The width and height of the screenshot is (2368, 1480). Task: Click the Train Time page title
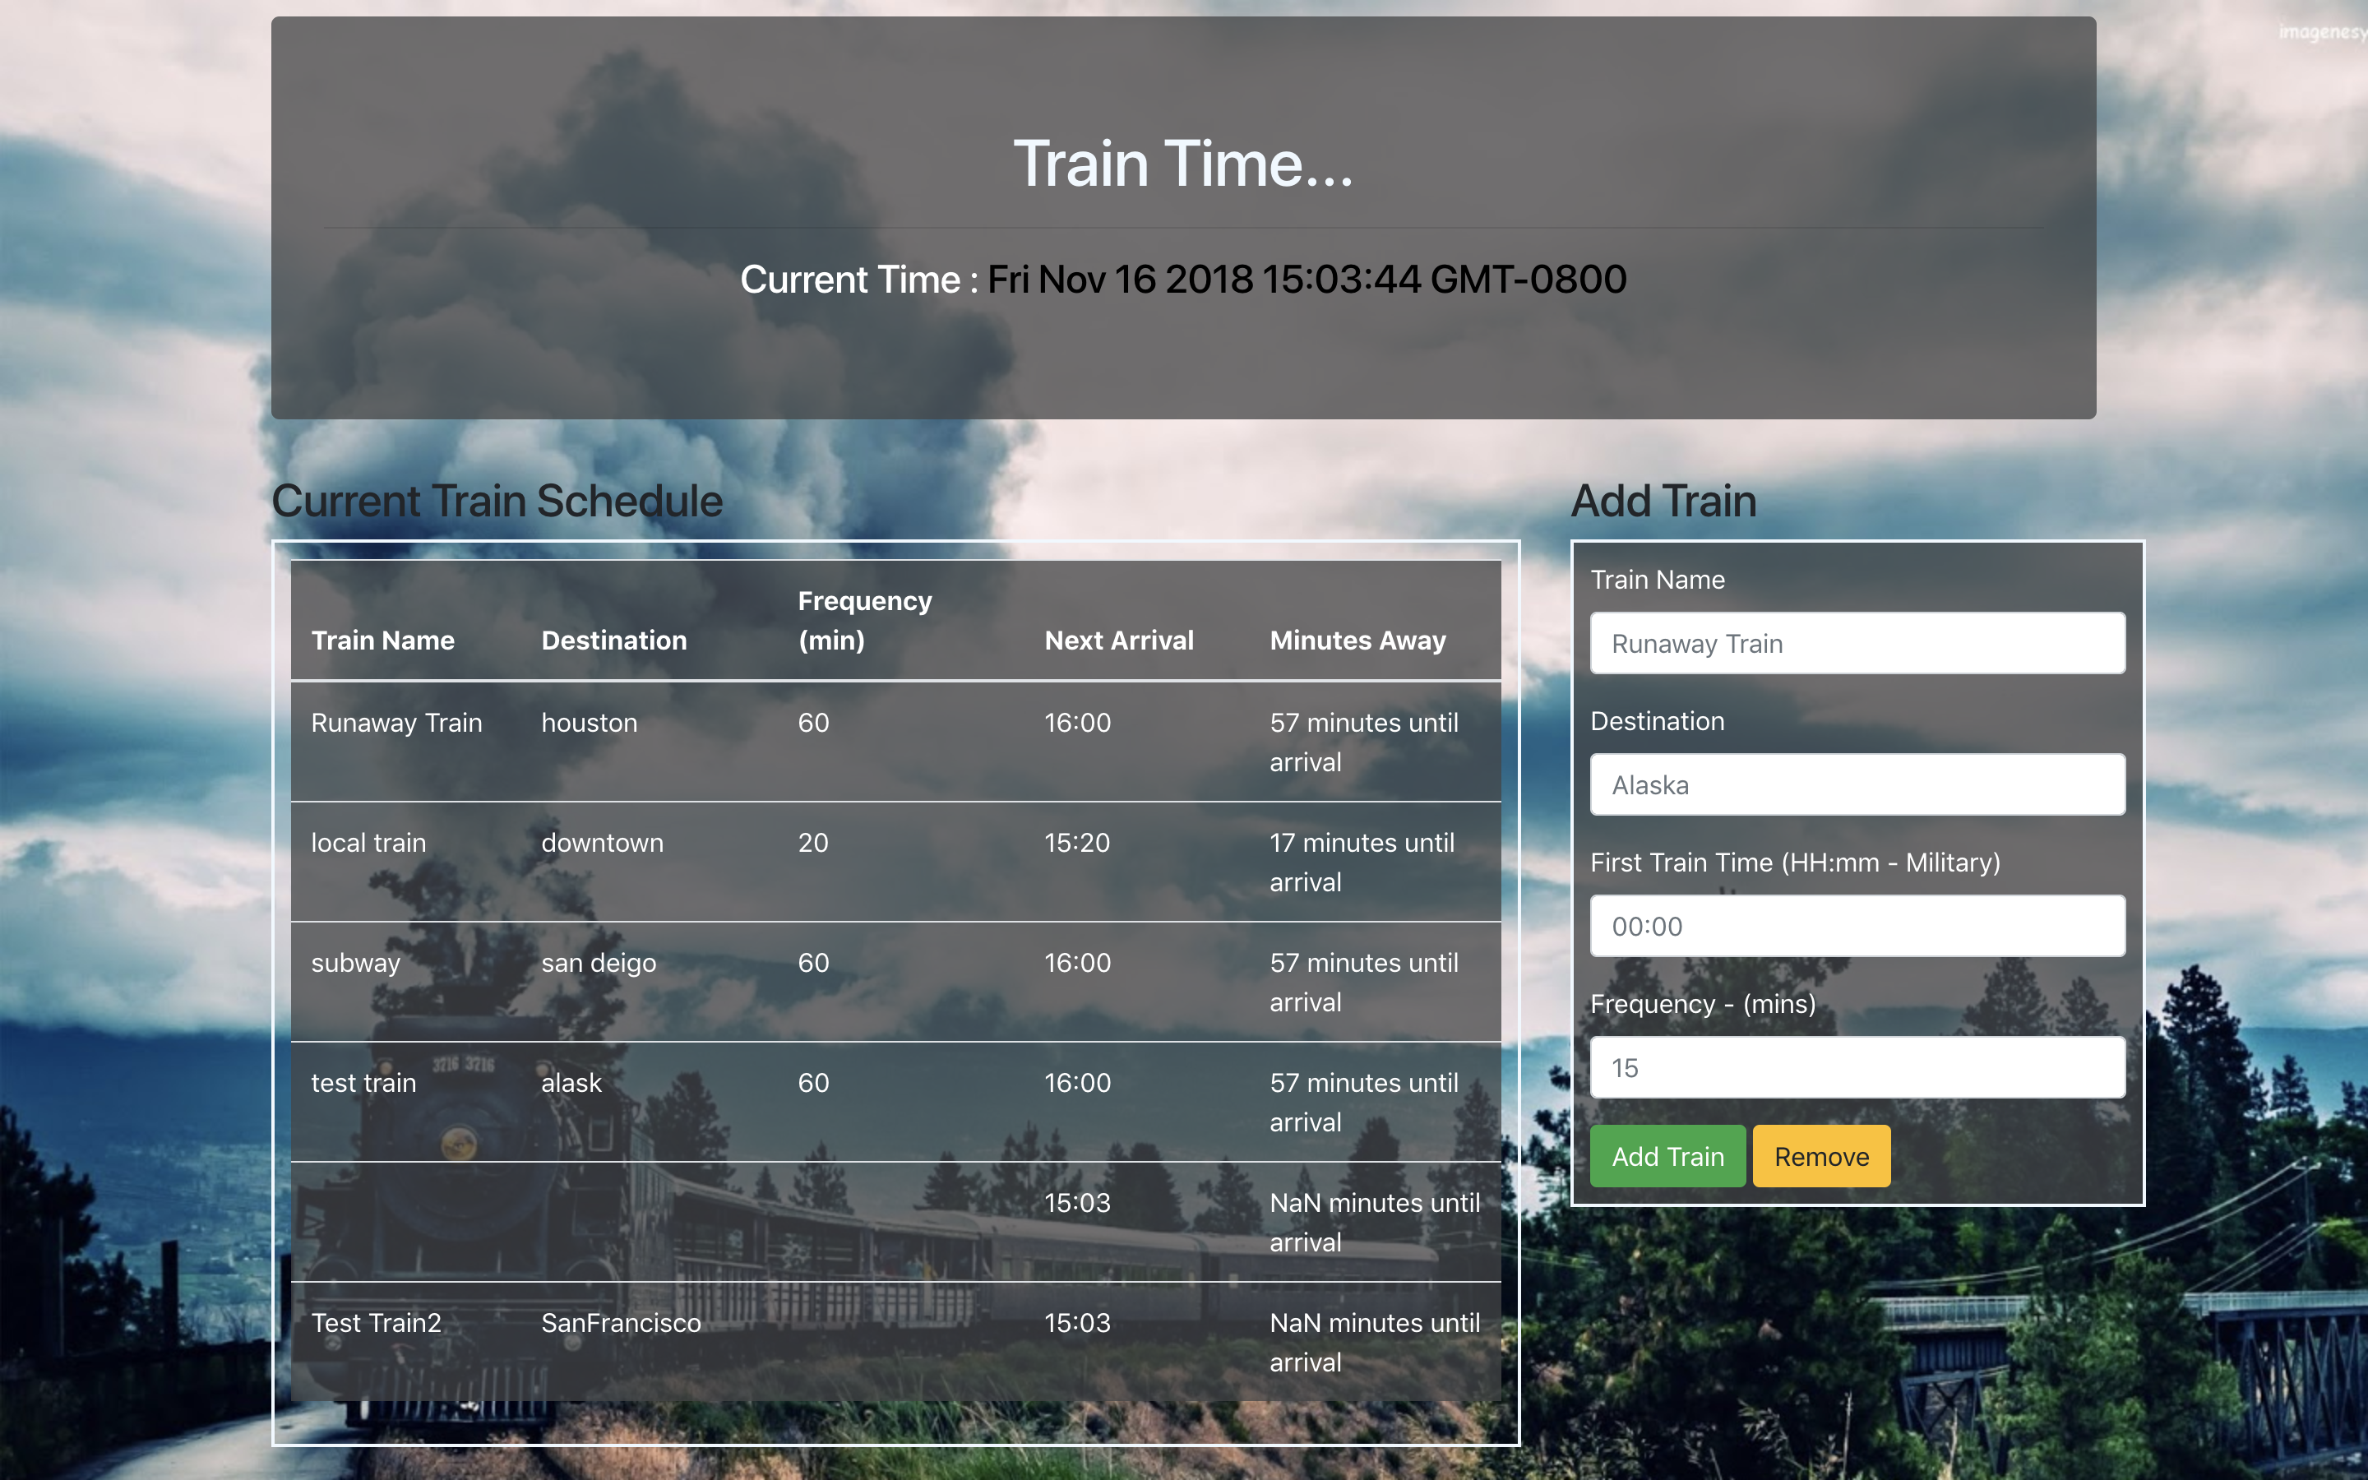click(1183, 164)
